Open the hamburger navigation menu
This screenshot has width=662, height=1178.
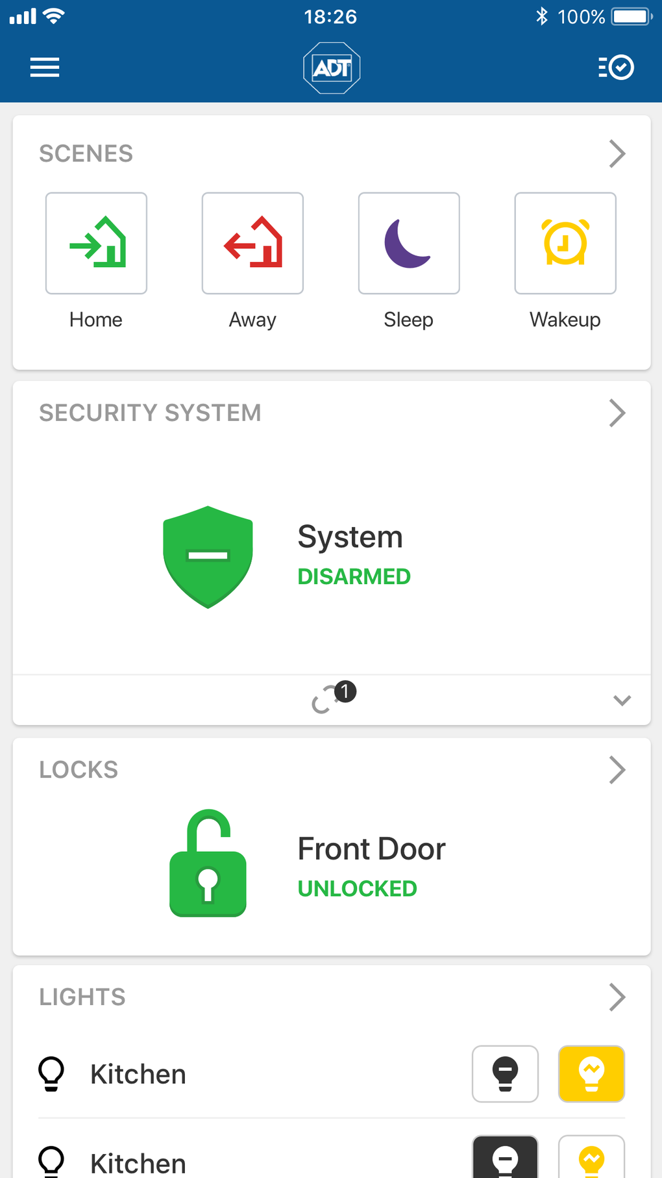45,68
